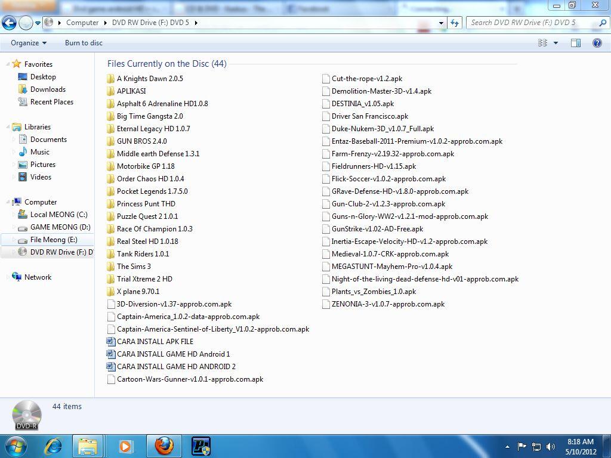Select the Cut-the-rope-v1.2.apk file icon
Screen dimensions: 611x458
pos(326,79)
